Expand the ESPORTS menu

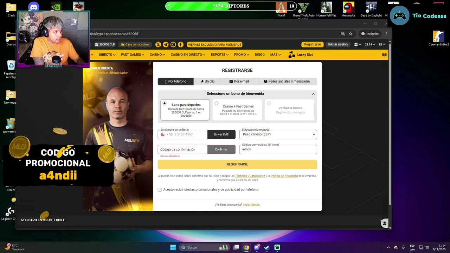click(220, 55)
